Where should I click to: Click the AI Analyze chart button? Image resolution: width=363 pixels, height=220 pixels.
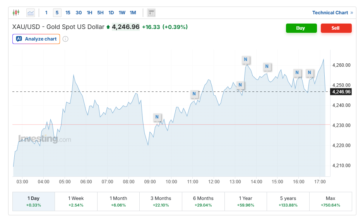[36, 39]
